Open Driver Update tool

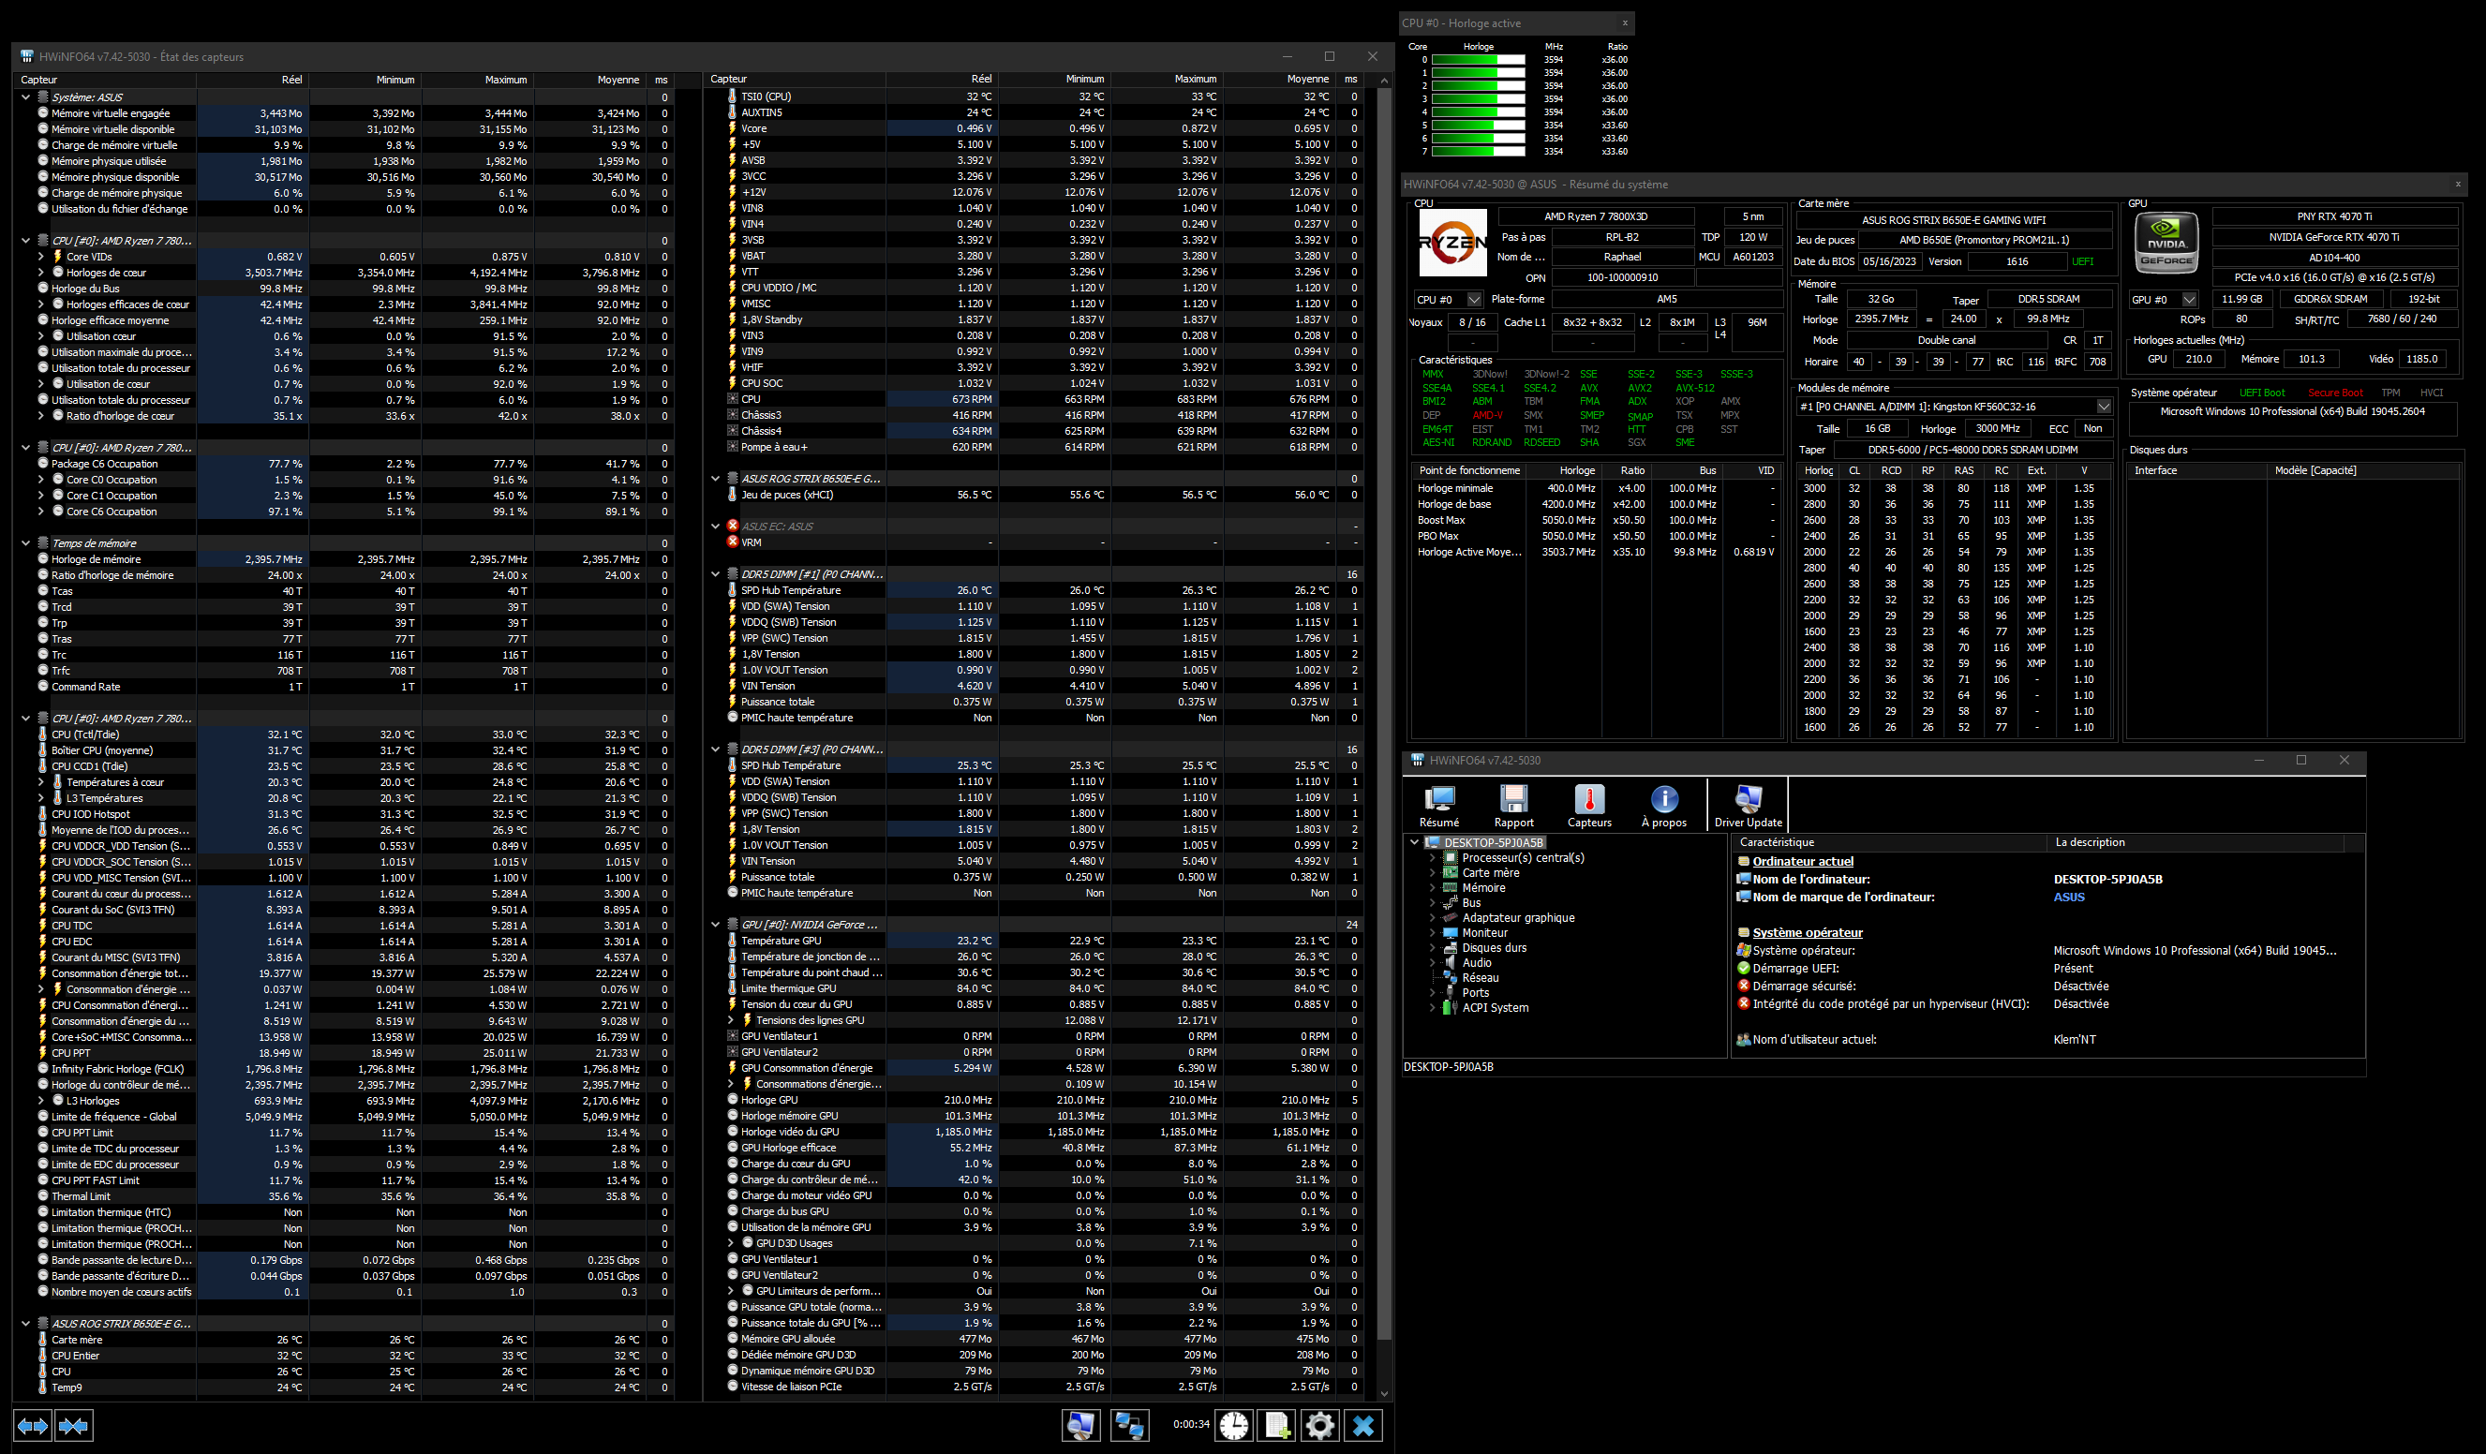coord(1749,805)
